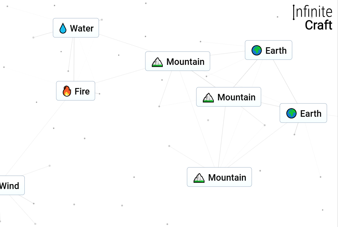Click mountain icon on the lowest Mountain block
Image resolution: width=338 pixels, height=227 pixels.
point(199,178)
